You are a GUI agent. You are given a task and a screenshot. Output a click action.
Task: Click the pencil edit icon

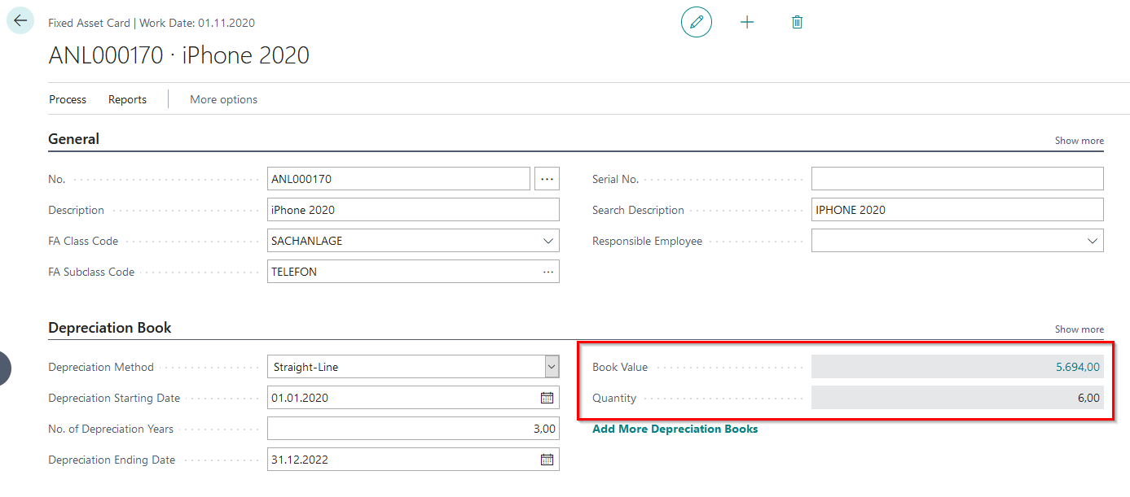coord(696,22)
